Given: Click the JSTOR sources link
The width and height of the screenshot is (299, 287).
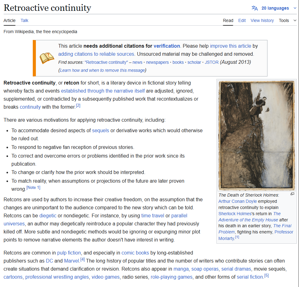Looking at the screenshot, I should point(211,62).
